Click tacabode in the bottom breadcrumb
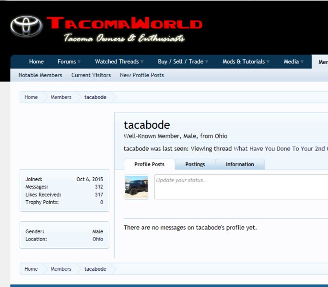328x287 pixels. [95, 269]
